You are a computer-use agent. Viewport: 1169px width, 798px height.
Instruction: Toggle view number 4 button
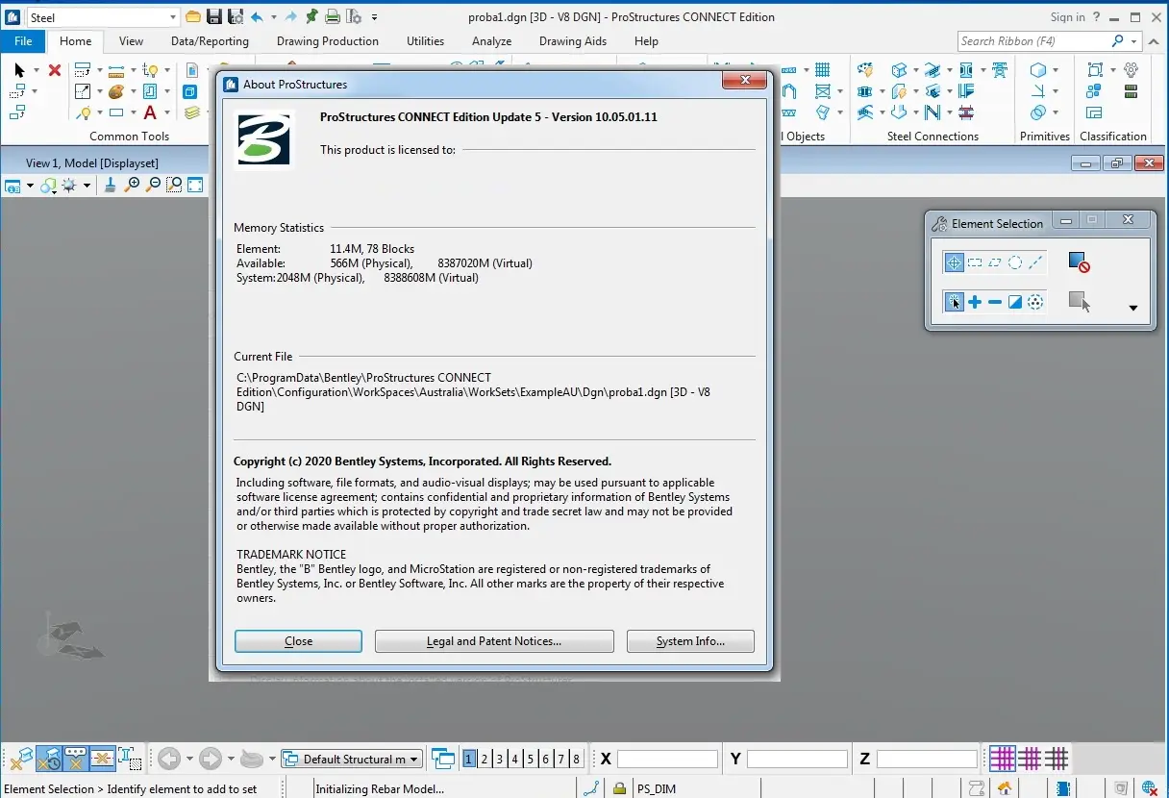pyautogui.click(x=515, y=759)
